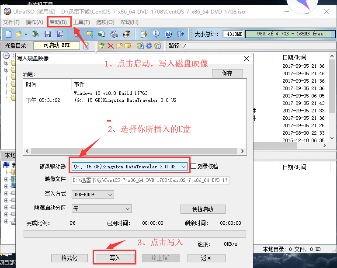Click the new folder icon with star
The height and width of the screenshot is (268, 337).
coord(119,45)
